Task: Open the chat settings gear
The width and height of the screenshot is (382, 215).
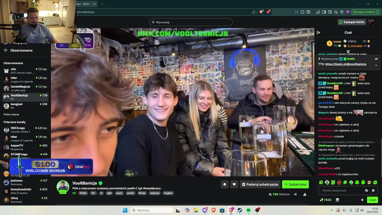Action: (362, 200)
